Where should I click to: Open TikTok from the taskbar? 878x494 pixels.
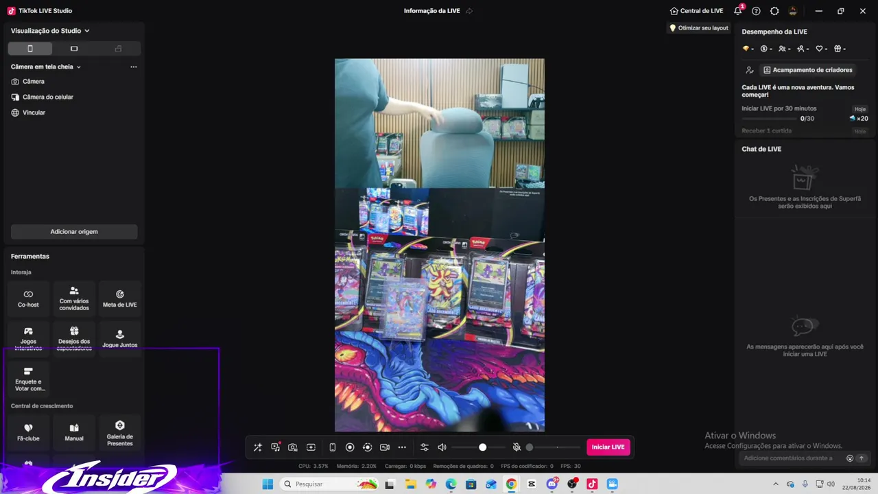click(x=592, y=484)
